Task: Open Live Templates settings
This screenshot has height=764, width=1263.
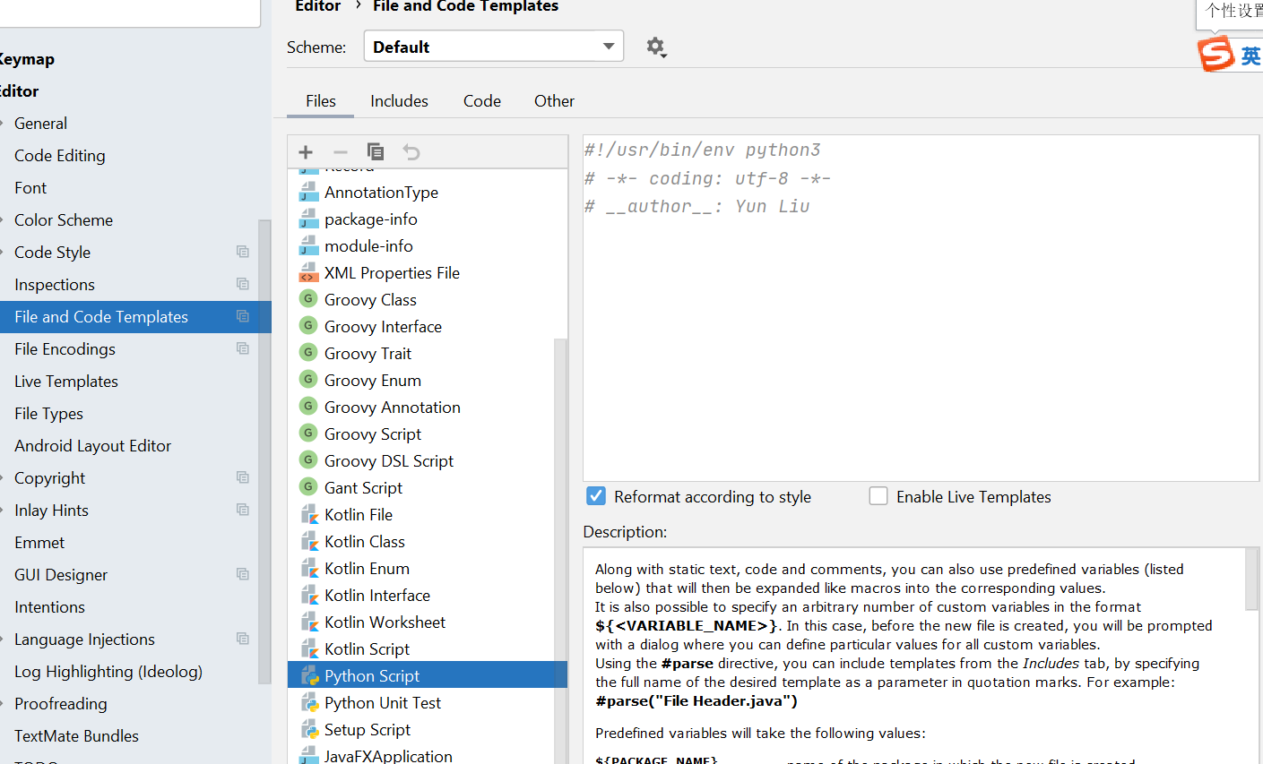Action: tap(66, 382)
